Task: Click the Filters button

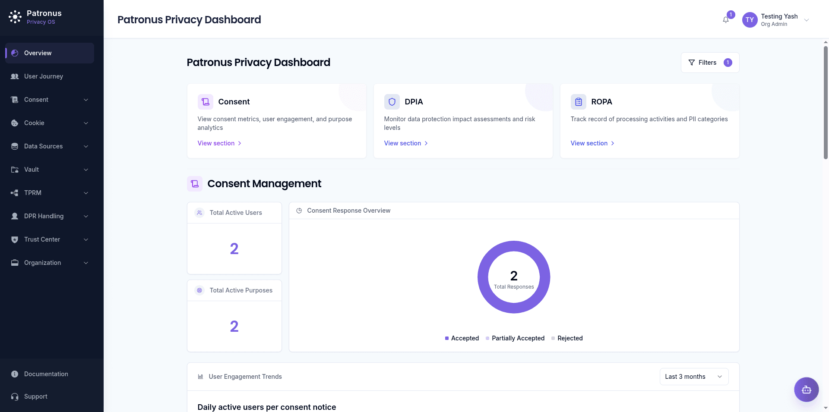Action: [x=709, y=62]
